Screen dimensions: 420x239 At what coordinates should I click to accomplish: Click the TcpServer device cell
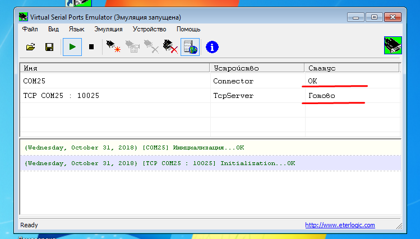point(233,96)
